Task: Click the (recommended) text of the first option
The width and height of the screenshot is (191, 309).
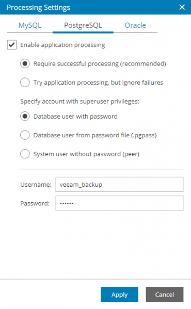Action: (x=143, y=64)
